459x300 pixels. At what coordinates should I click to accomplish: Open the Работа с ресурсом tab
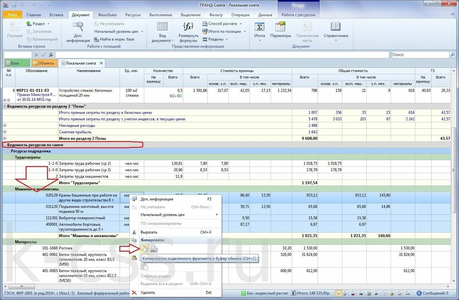pyautogui.click(x=298, y=15)
